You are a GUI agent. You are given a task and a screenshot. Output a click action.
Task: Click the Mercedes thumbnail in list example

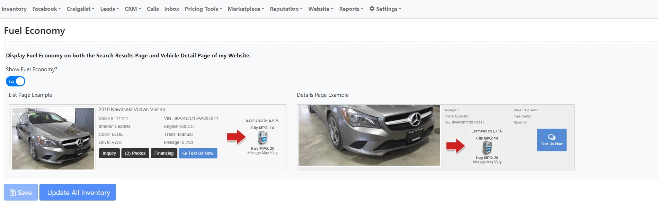point(53,139)
